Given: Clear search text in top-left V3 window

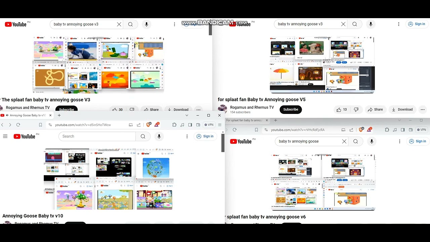Looking at the screenshot, I should point(119,24).
